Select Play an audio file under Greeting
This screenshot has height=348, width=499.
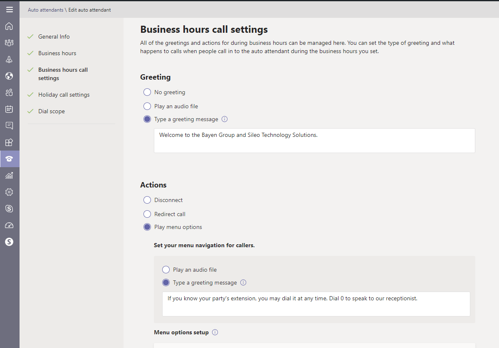coord(147,106)
